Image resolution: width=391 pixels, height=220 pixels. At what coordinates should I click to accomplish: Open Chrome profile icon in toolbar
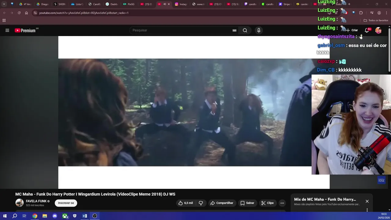click(x=379, y=13)
